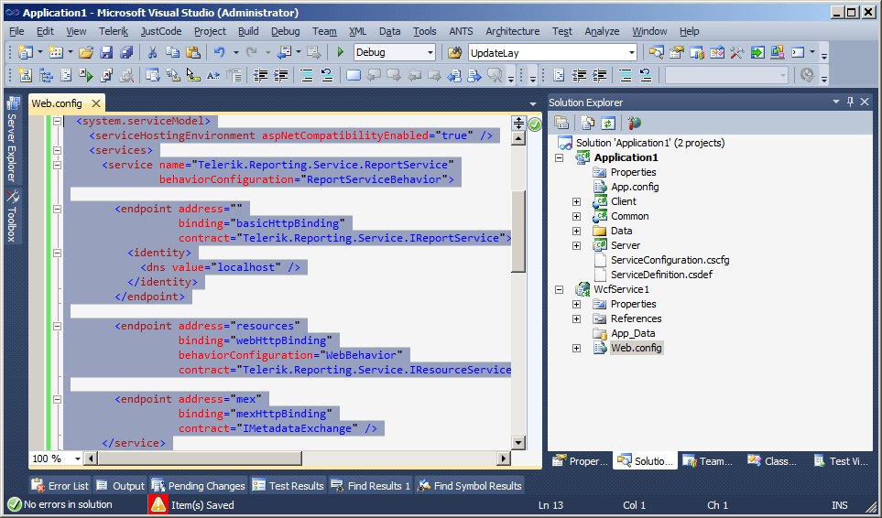The height and width of the screenshot is (518, 882).
Task: Click the Save All toolbar icon
Action: [x=125, y=52]
